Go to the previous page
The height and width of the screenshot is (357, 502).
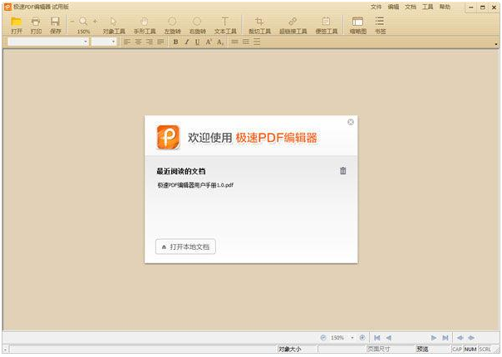[388, 338]
